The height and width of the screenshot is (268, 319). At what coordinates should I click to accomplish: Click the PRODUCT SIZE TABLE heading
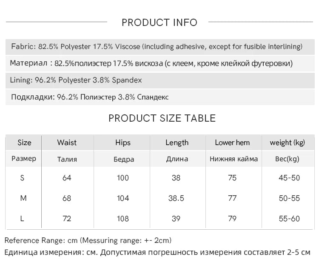pyautogui.click(x=162, y=118)
